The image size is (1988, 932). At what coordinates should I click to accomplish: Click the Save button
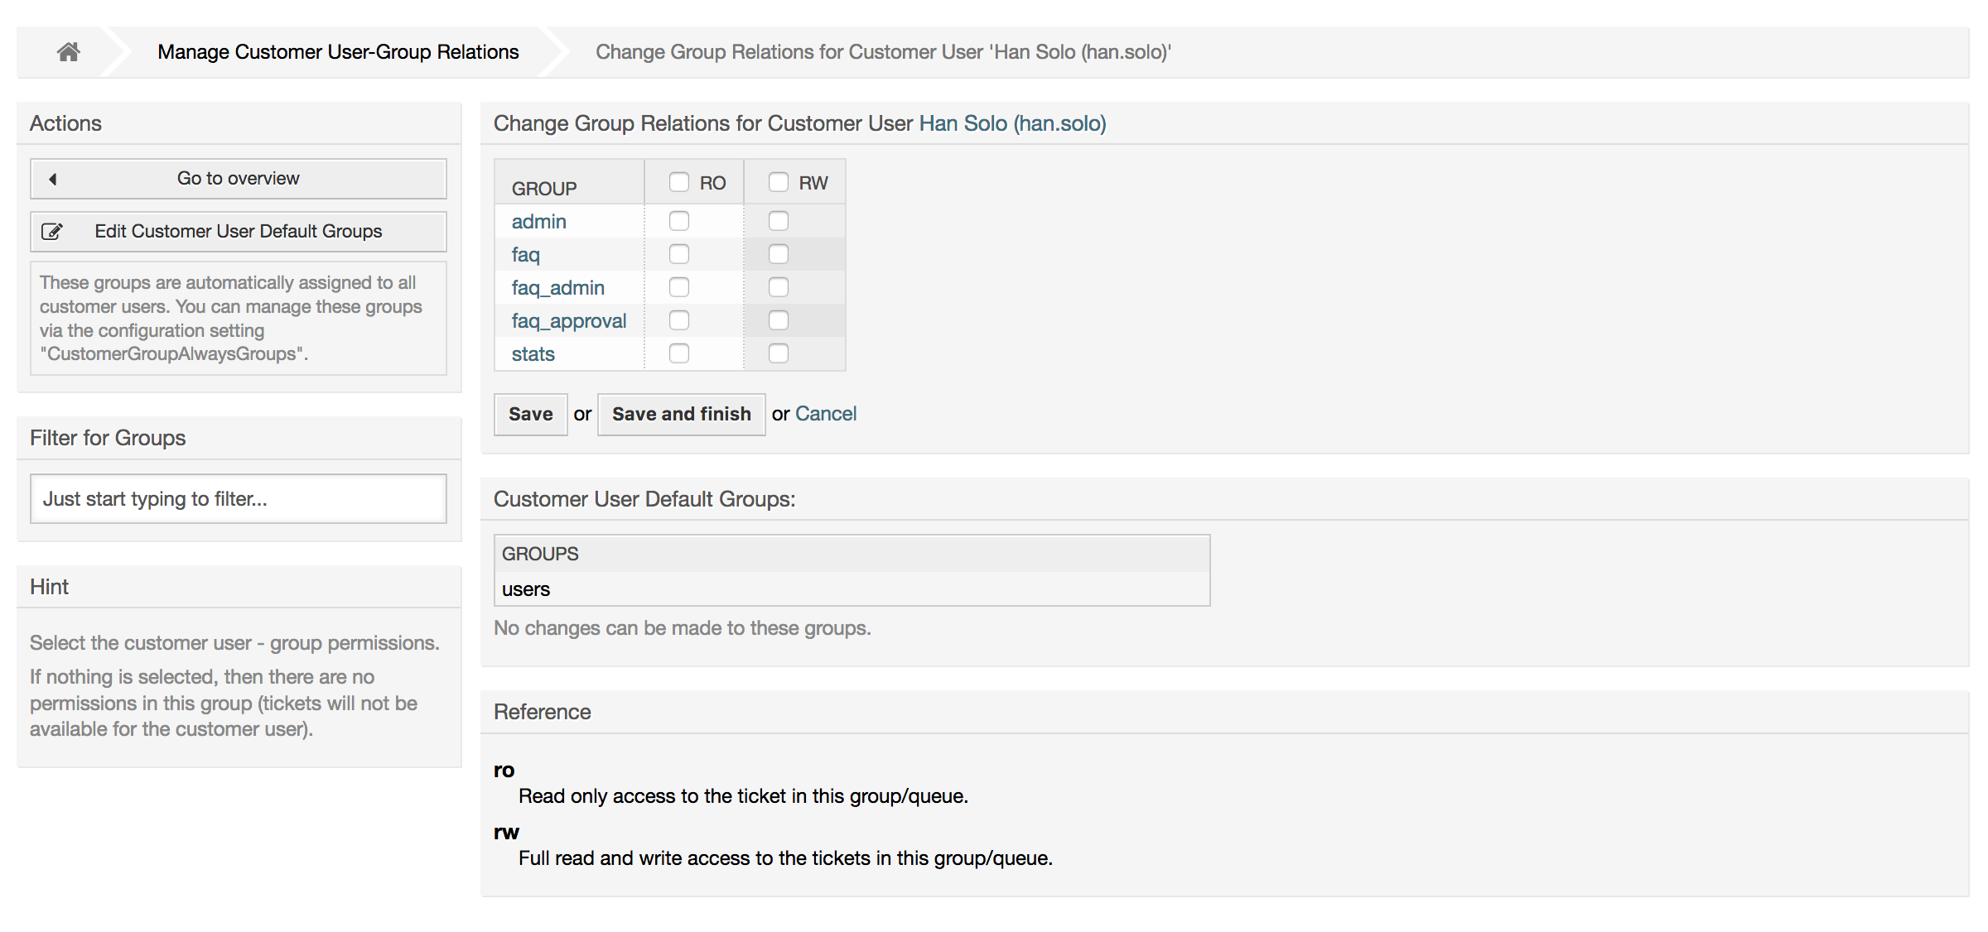tap(530, 414)
